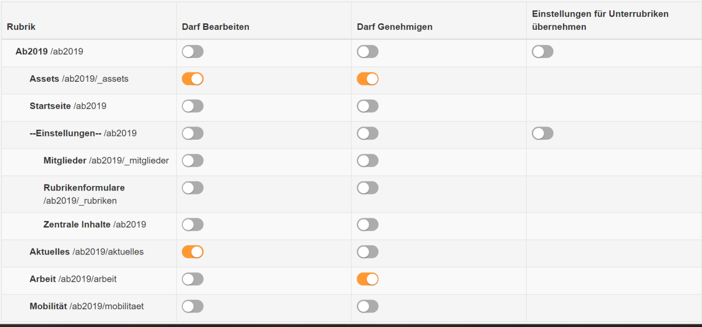Image resolution: width=702 pixels, height=327 pixels.
Task: Click the Rubrik column header
Action: 21,27
